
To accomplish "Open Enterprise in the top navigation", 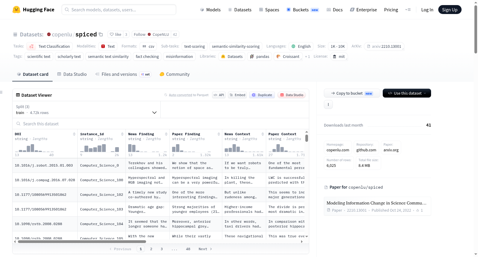I will (x=363, y=10).
